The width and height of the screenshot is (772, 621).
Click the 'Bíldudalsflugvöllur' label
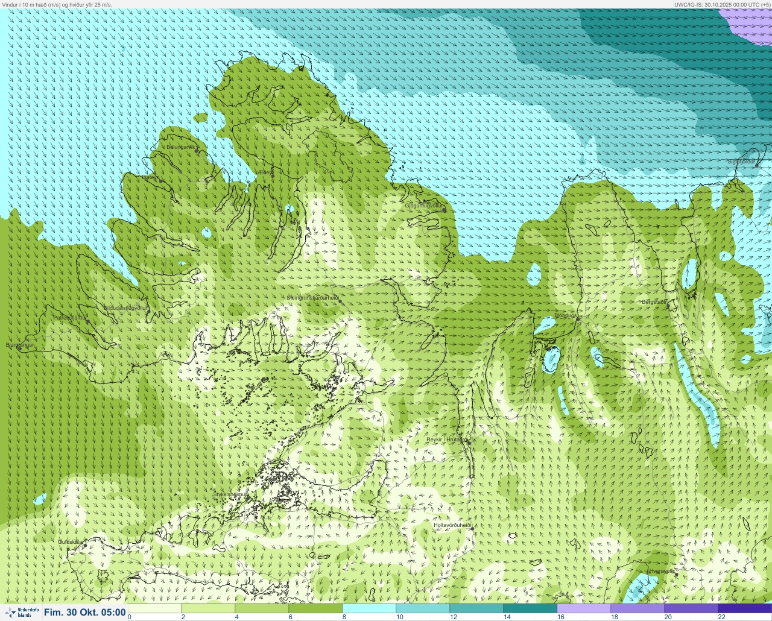(x=125, y=307)
